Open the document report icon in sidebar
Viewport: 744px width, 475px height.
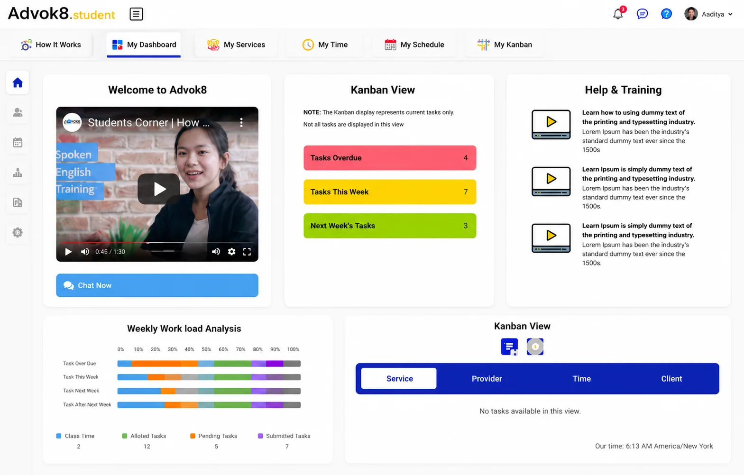[18, 202]
